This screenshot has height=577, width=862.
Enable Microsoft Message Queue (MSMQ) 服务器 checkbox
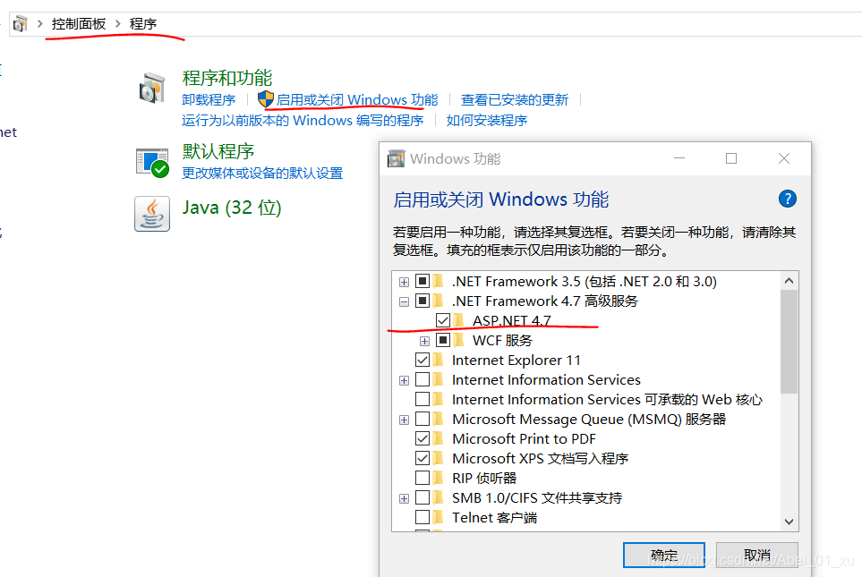pos(422,419)
